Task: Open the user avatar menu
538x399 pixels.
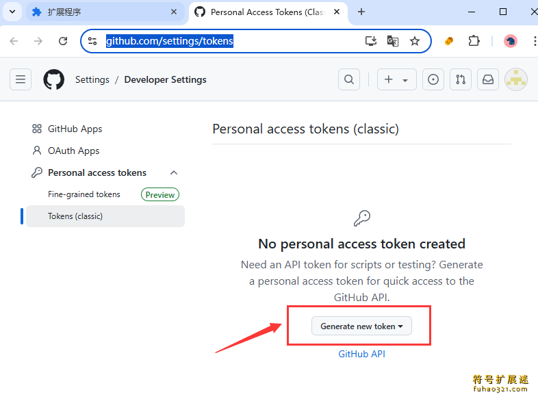Action: (x=515, y=79)
